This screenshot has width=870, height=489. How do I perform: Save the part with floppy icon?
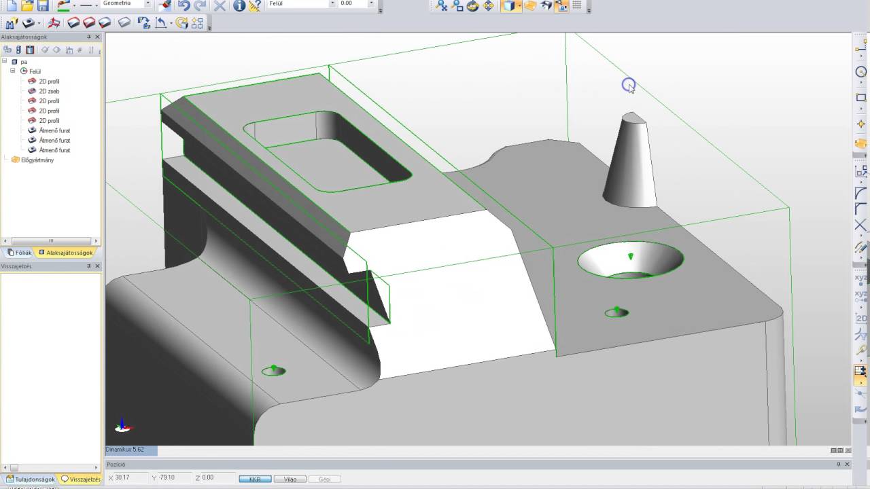[42, 5]
